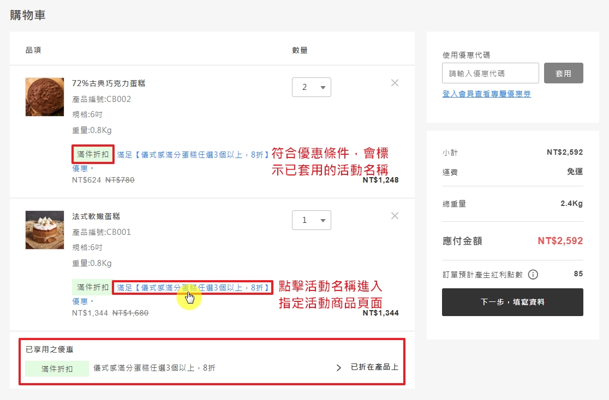Proceed with 下一步，填寫資料 button
Viewport: 609px width, 400px height.
pyautogui.click(x=512, y=302)
